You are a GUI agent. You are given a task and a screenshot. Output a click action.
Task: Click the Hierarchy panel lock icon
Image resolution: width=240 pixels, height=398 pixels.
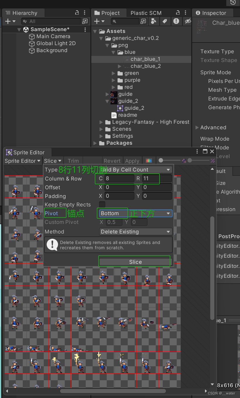(77, 13)
